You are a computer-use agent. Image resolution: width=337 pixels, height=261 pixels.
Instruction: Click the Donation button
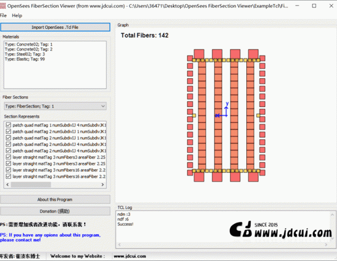55,211
